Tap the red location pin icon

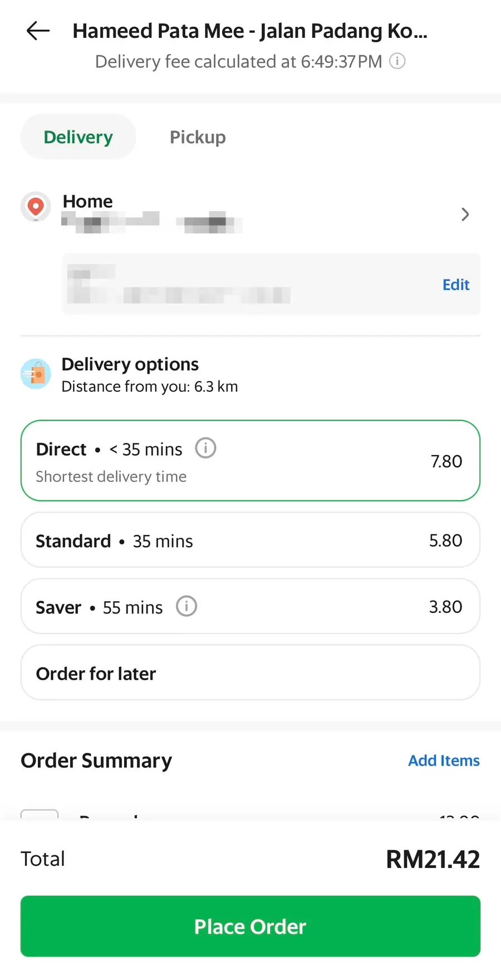click(x=36, y=207)
